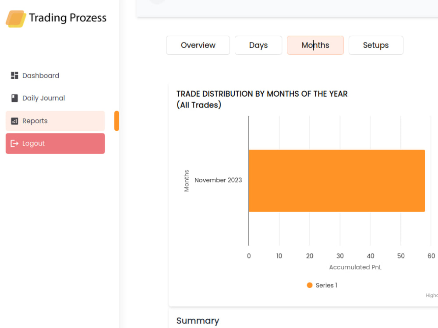
Task: Log out using the red button
Action: pyautogui.click(x=55, y=143)
